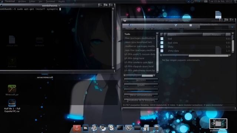This screenshot has width=237, height=133.
Task: Click the Filtros personalizados button
Action: [141, 95]
